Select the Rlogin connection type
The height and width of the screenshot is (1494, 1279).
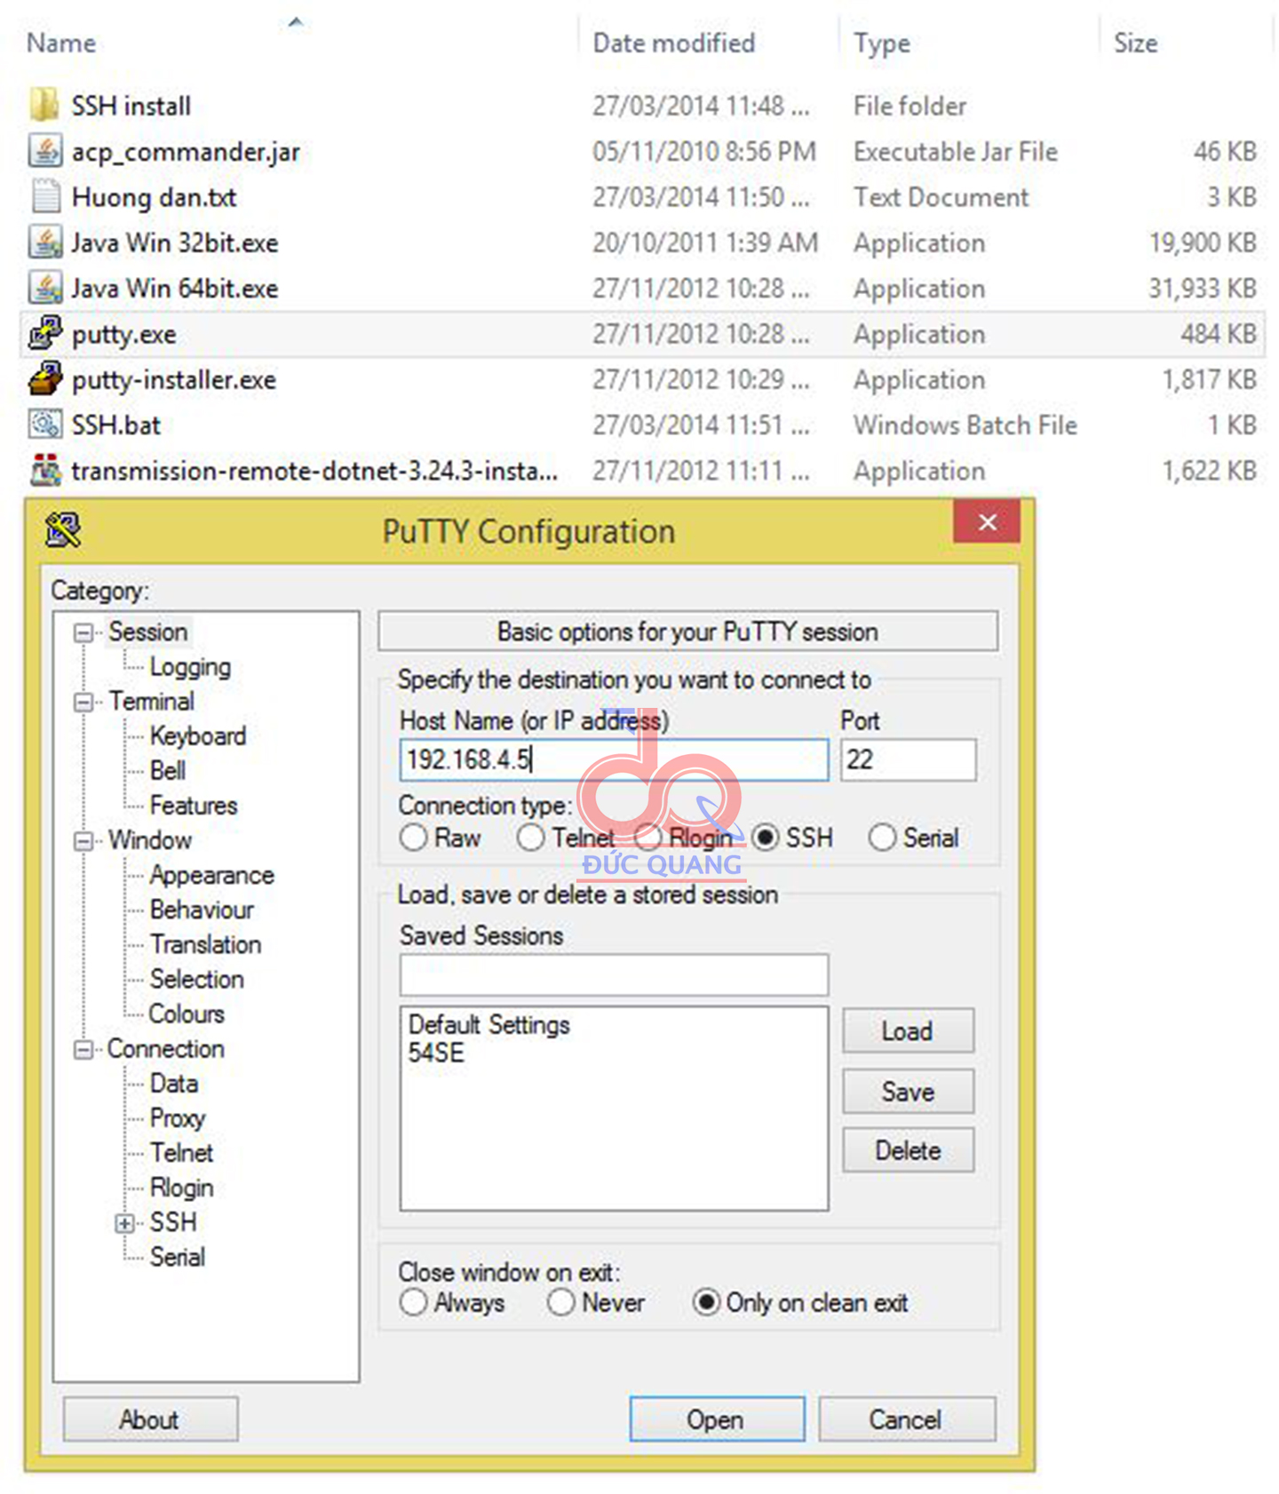647,838
